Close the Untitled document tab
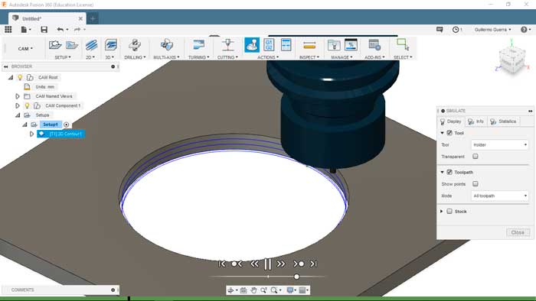The width and height of the screenshot is (536, 301). [x=80, y=18]
